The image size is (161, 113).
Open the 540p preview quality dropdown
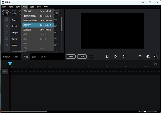82,56
